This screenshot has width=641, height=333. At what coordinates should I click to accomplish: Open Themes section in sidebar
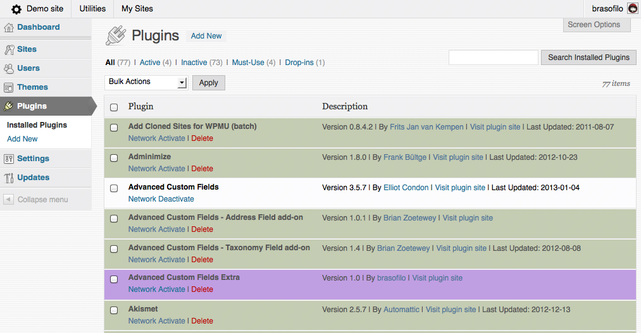coord(32,87)
